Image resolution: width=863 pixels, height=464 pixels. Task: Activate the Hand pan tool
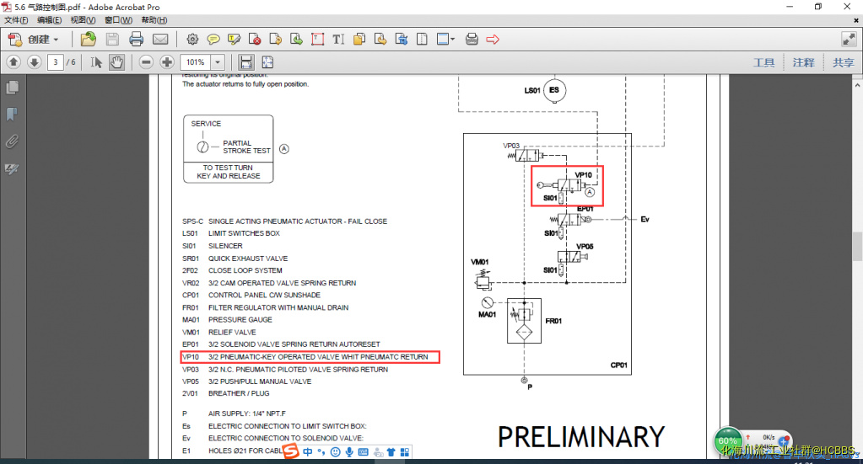click(x=117, y=62)
